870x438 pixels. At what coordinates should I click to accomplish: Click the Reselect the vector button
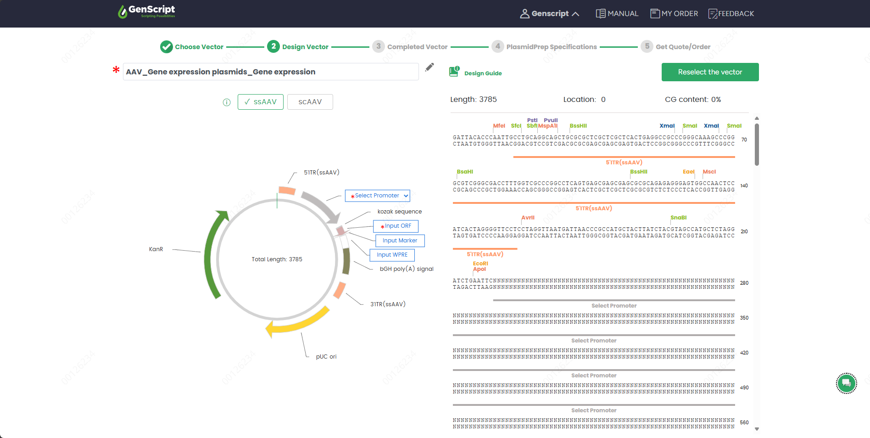click(x=710, y=72)
